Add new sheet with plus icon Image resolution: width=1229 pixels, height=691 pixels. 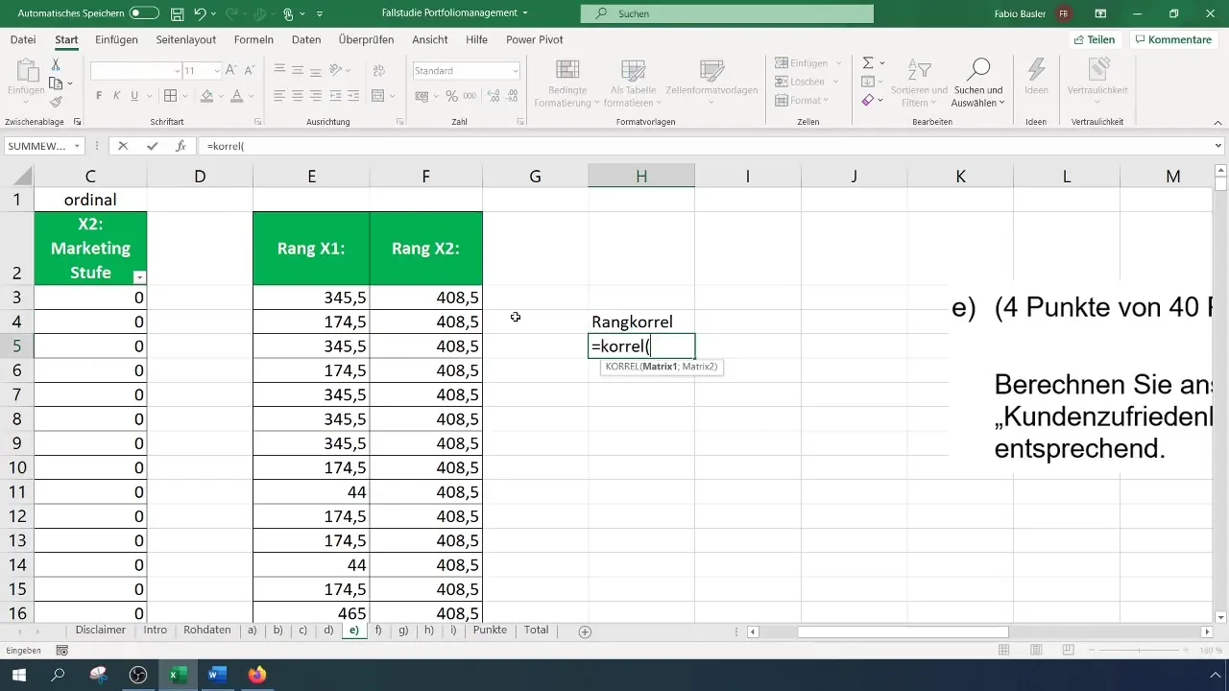(585, 631)
